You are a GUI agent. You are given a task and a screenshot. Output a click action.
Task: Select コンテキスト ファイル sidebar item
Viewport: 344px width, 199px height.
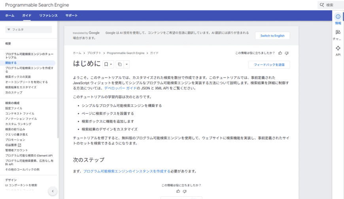20,114
